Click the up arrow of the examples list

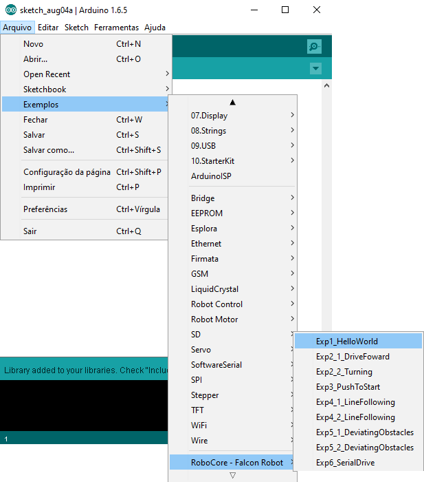click(232, 103)
